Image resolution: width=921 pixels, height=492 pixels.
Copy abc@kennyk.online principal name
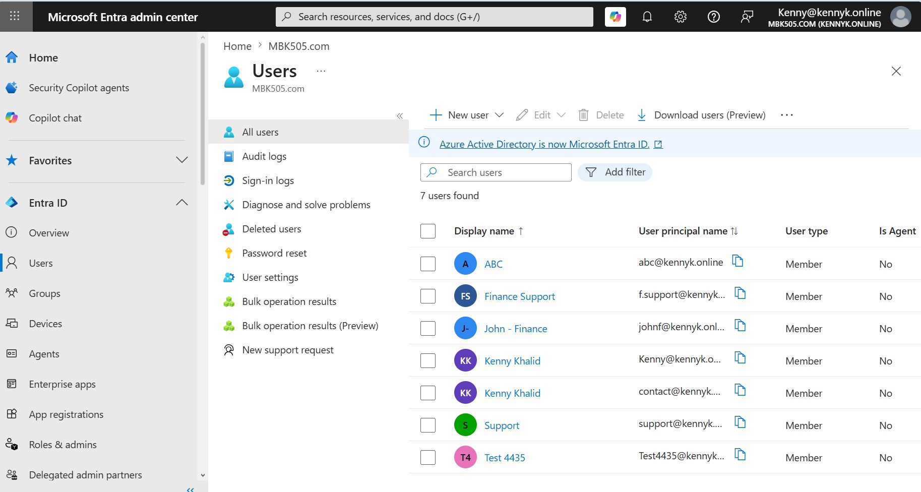(738, 261)
